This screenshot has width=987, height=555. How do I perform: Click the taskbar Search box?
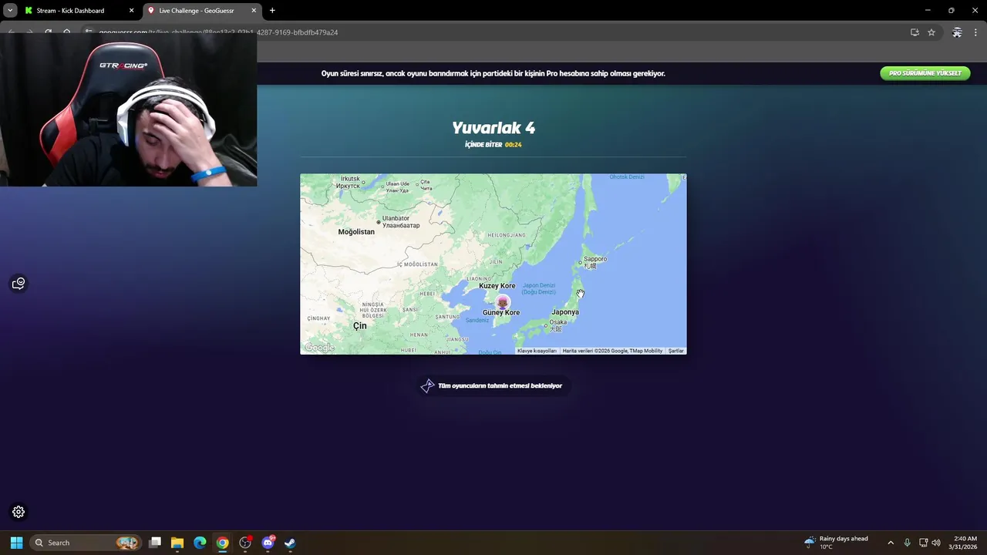pos(85,543)
